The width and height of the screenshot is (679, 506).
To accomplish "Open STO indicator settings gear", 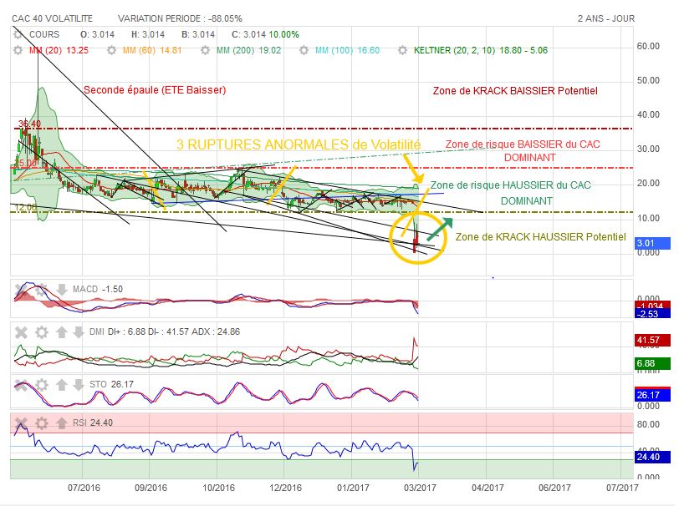I will (42, 384).
